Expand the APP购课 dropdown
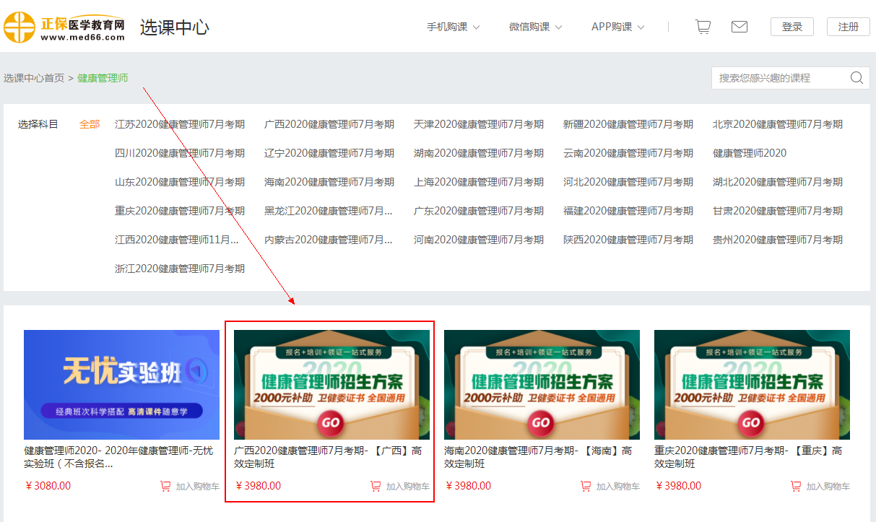This screenshot has width=876, height=522. [617, 27]
